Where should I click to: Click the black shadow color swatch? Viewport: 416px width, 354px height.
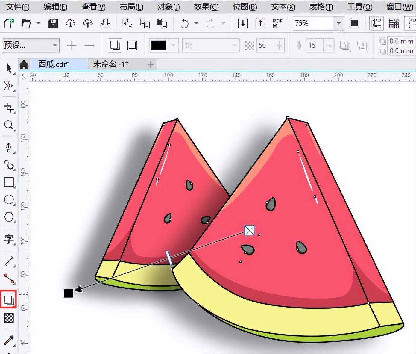[x=159, y=46]
